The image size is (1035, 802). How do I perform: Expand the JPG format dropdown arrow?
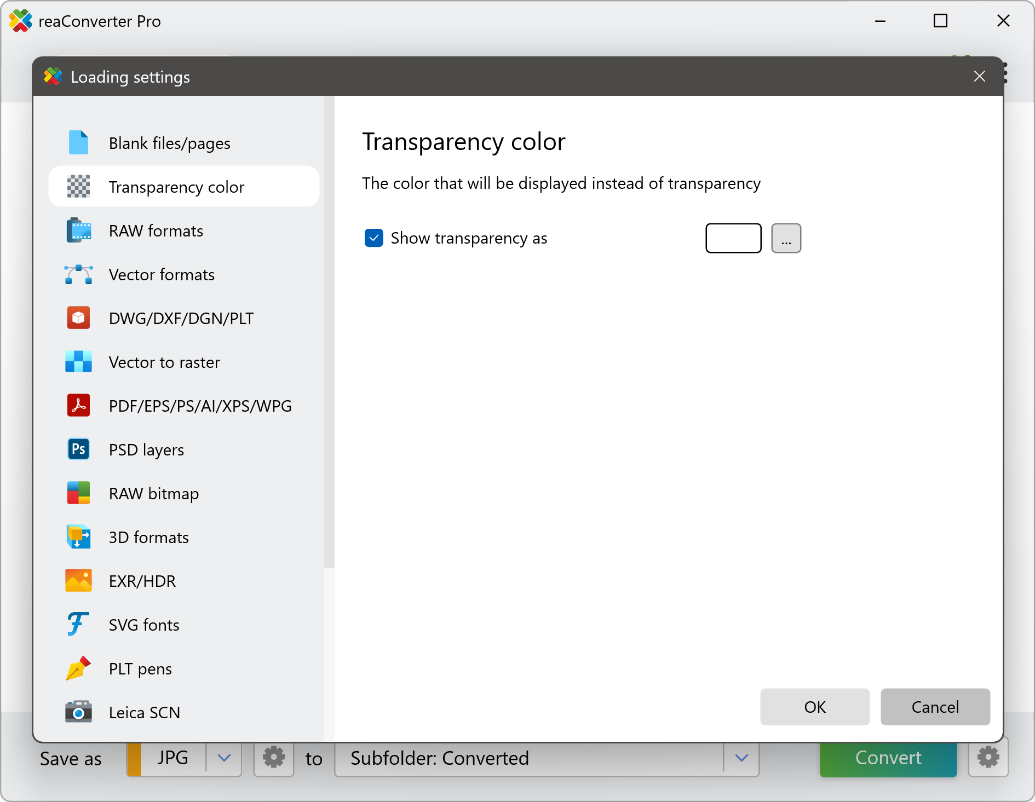[x=224, y=758]
